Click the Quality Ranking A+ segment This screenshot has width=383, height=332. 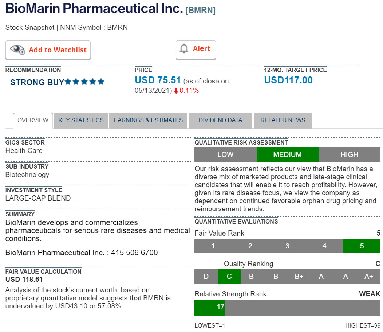pos(368,276)
